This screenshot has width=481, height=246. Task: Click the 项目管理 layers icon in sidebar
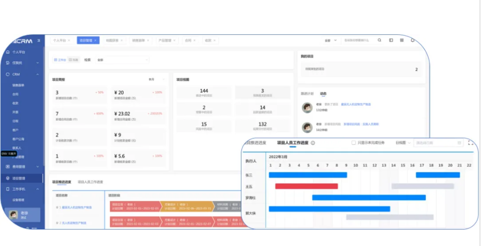pos(8,178)
